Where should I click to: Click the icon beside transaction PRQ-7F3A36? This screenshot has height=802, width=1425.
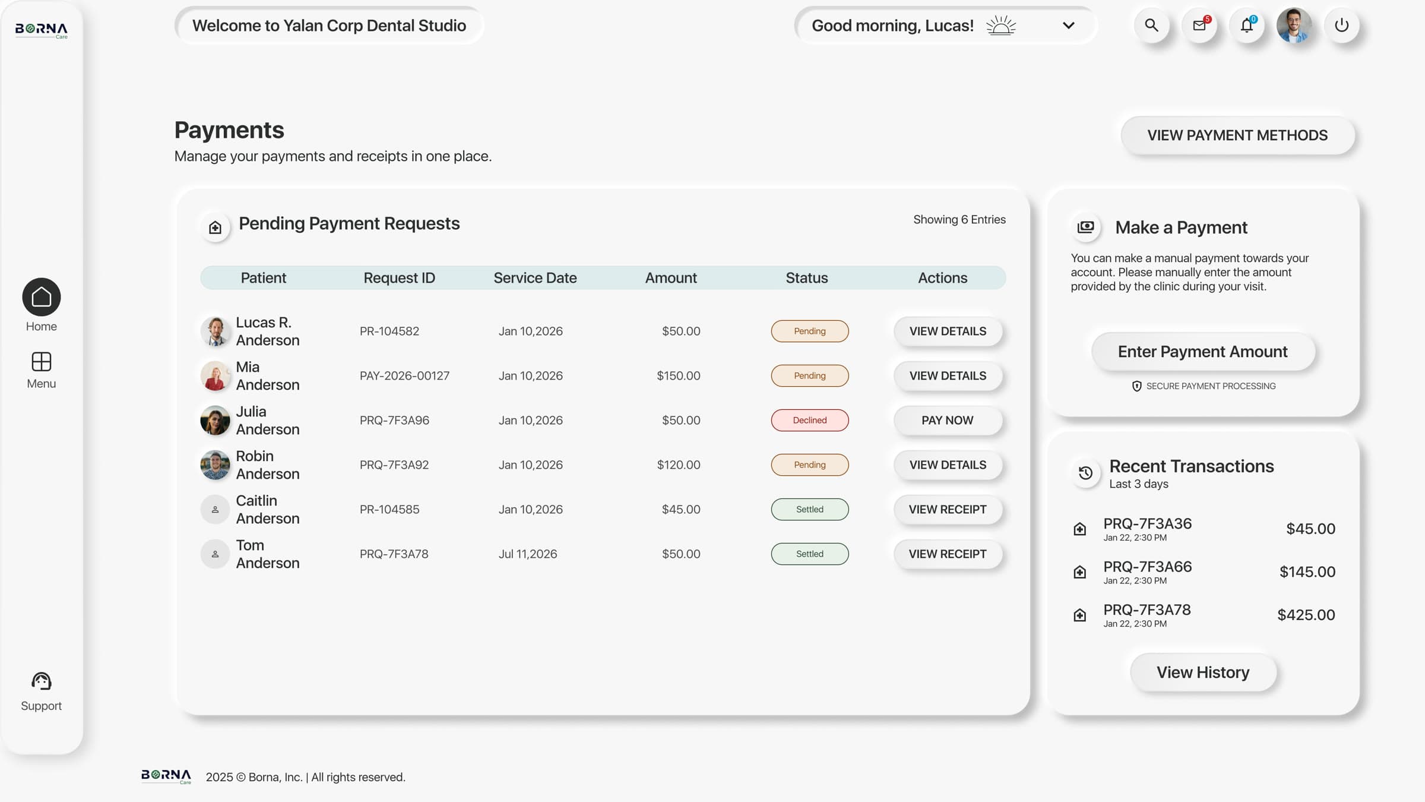[1080, 529]
